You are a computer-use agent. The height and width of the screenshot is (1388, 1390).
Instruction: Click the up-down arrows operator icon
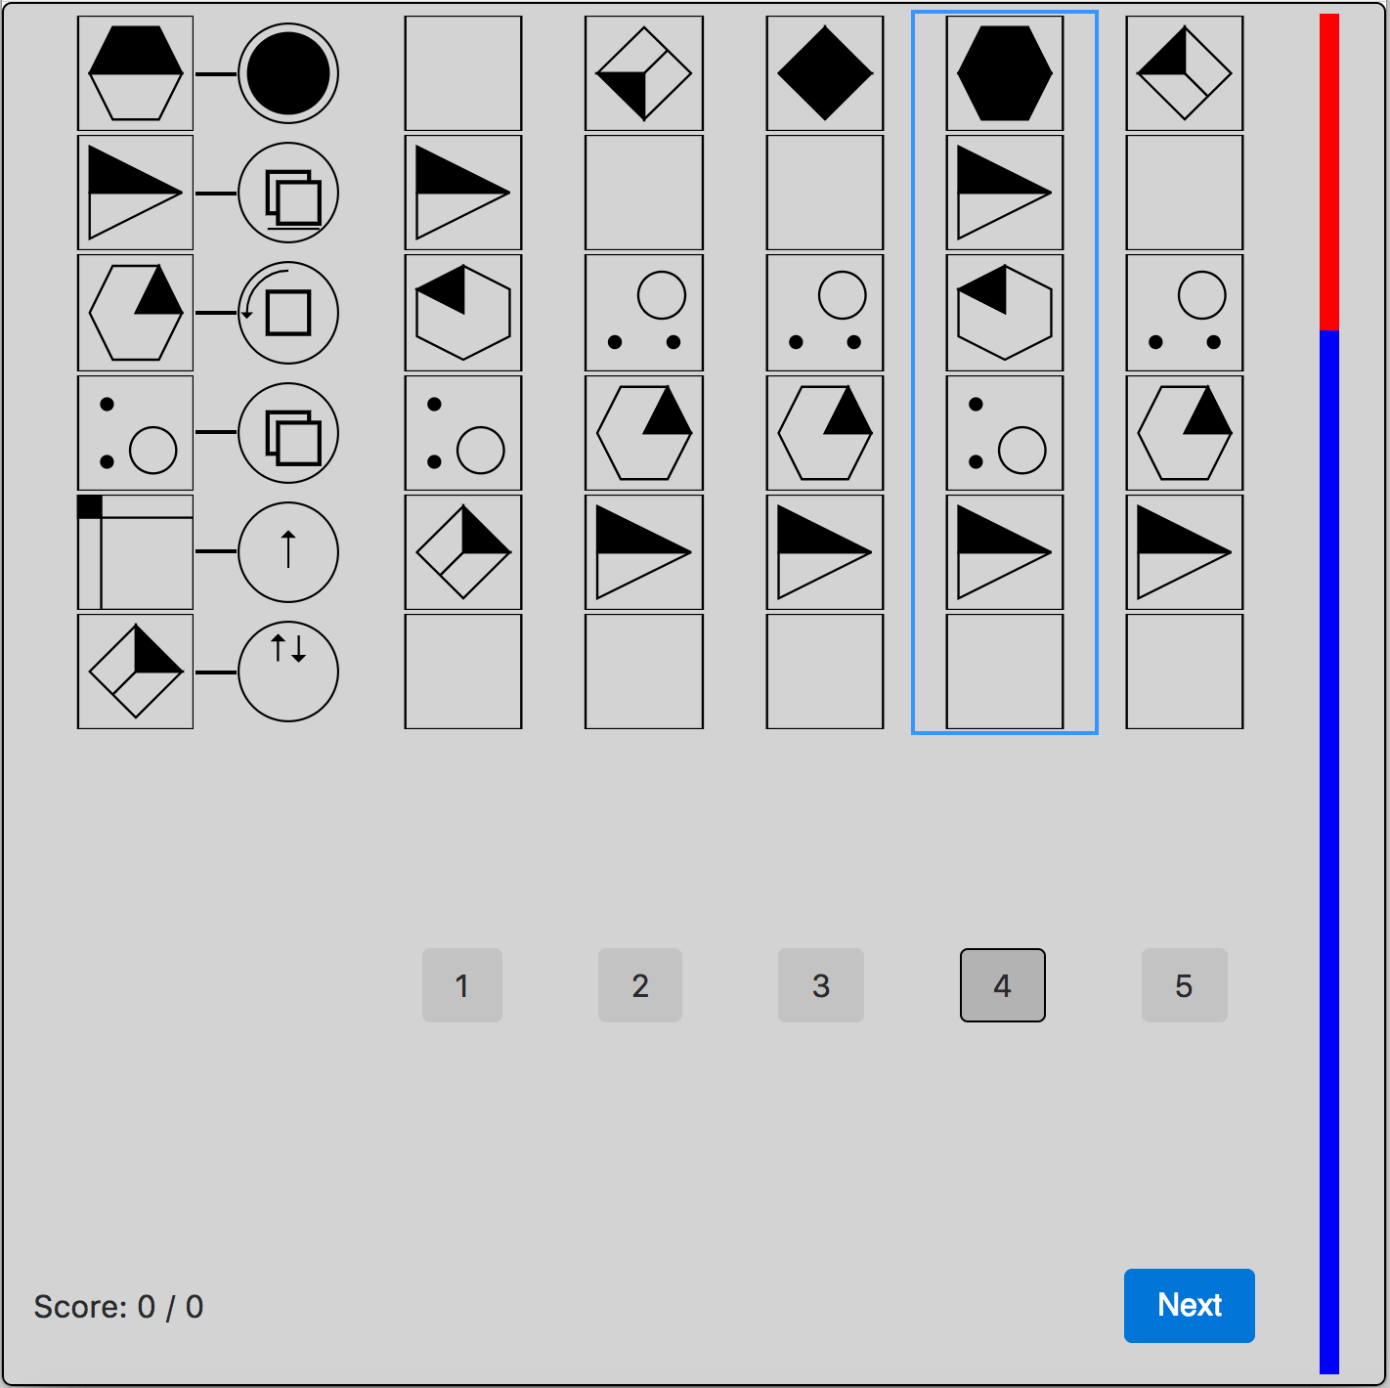[288, 672]
